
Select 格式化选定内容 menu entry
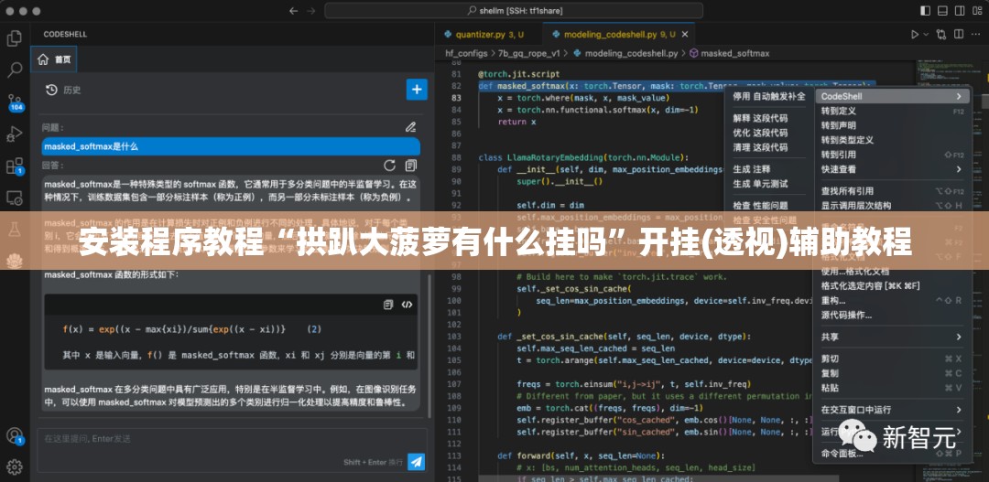(892, 286)
